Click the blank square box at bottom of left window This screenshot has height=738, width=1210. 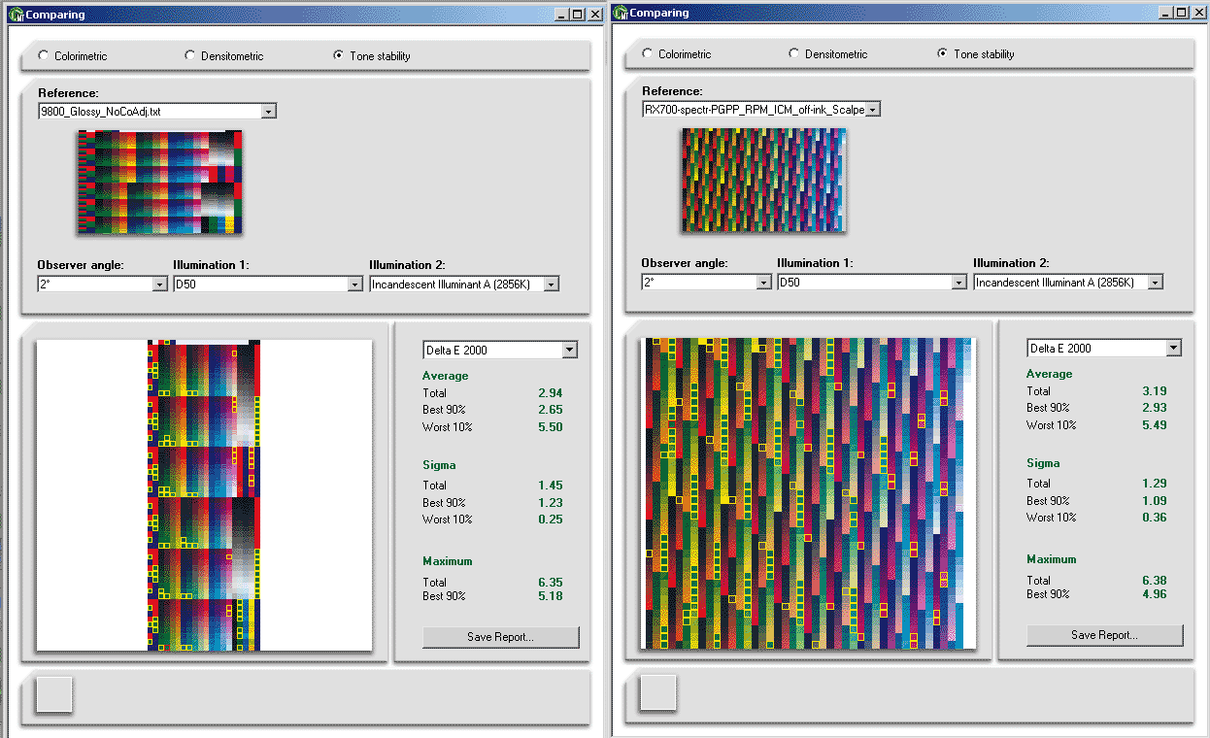click(54, 694)
